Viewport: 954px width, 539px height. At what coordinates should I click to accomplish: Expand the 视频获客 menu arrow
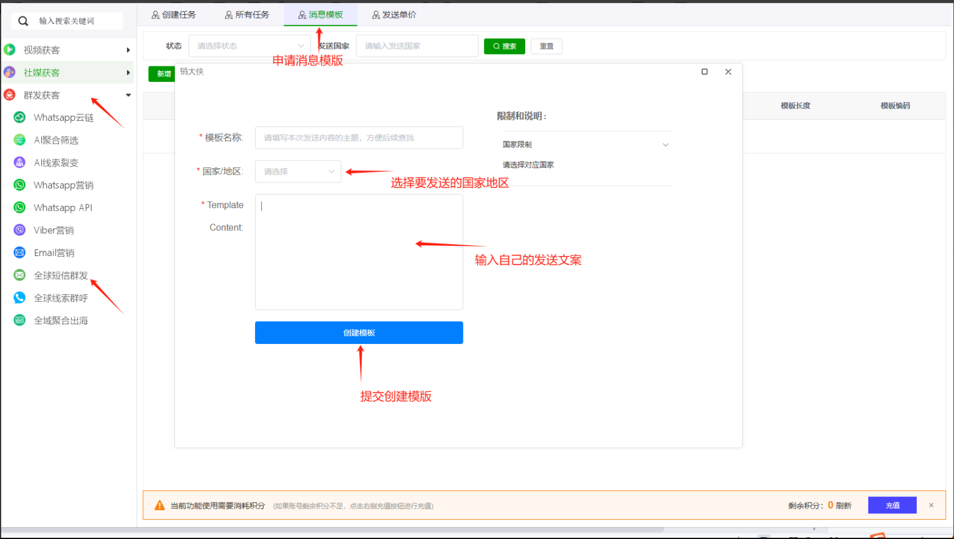point(128,50)
